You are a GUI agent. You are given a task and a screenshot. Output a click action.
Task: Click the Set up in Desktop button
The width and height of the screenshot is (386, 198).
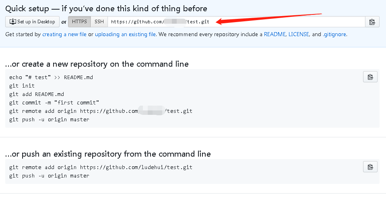click(x=32, y=22)
